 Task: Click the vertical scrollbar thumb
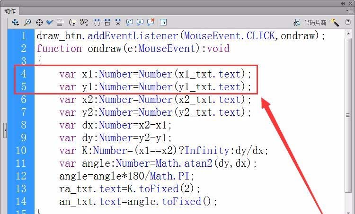tap(348, 115)
